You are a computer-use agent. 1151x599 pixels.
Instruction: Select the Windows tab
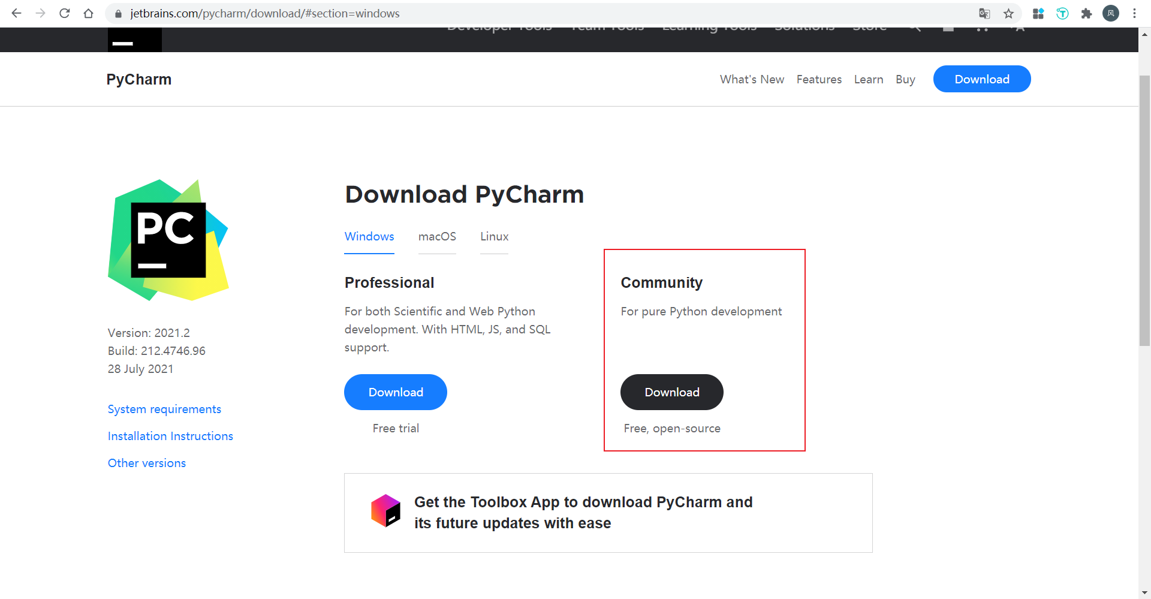click(x=369, y=236)
